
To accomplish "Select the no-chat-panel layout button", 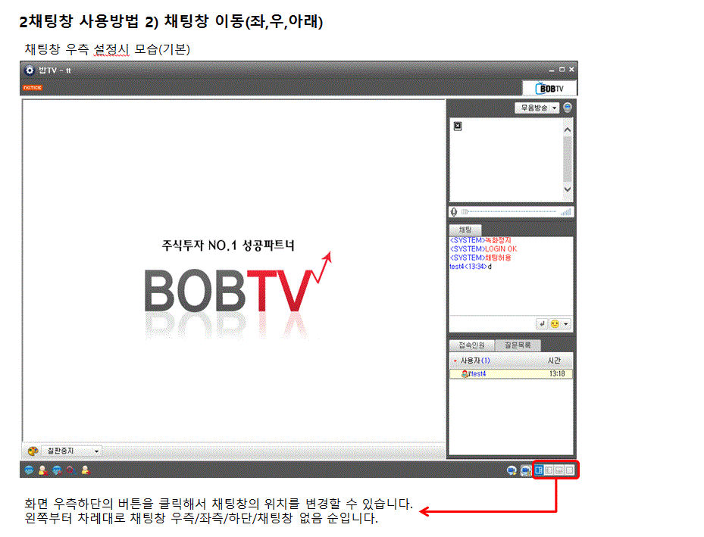I will [569, 470].
